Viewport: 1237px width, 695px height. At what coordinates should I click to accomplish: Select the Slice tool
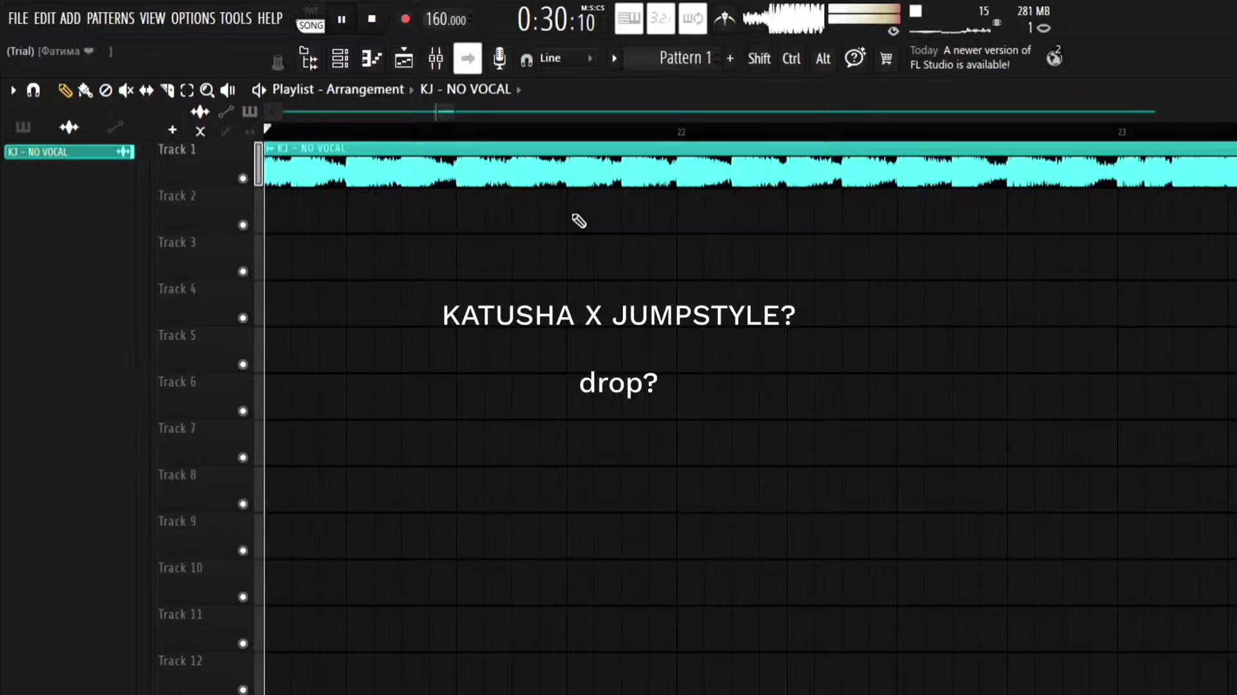[167, 90]
